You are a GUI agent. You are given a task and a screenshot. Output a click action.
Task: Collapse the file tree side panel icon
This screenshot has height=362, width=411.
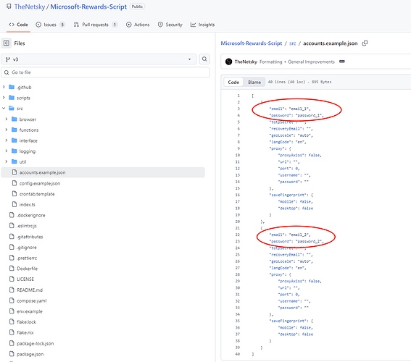pos(7,43)
